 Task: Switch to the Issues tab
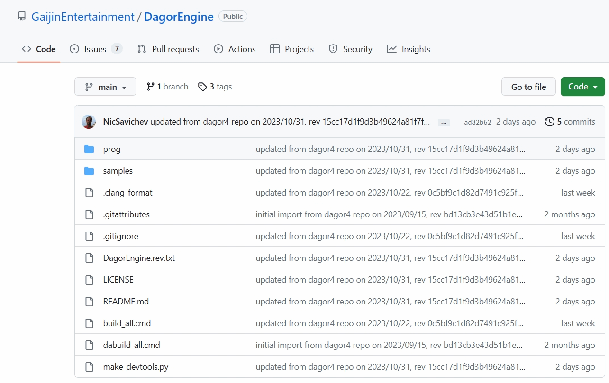coord(96,49)
